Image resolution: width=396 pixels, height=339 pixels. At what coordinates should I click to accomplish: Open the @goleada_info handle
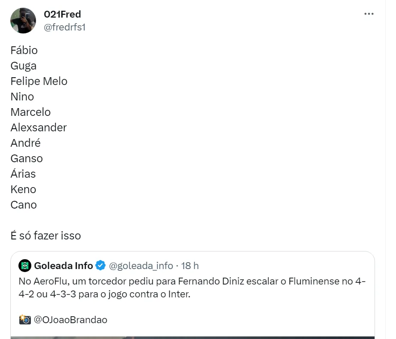click(x=141, y=266)
